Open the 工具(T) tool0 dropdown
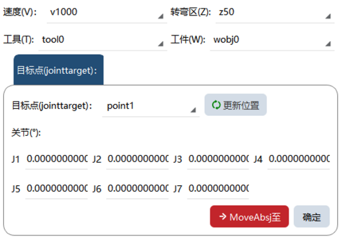This screenshot has width=342, height=241. [103, 40]
